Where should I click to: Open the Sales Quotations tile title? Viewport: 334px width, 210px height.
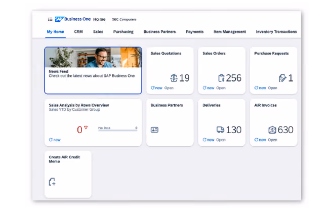[166, 53]
